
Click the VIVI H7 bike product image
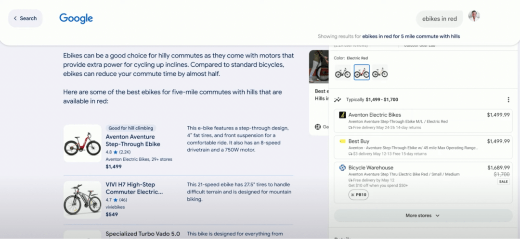[x=82, y=200]
